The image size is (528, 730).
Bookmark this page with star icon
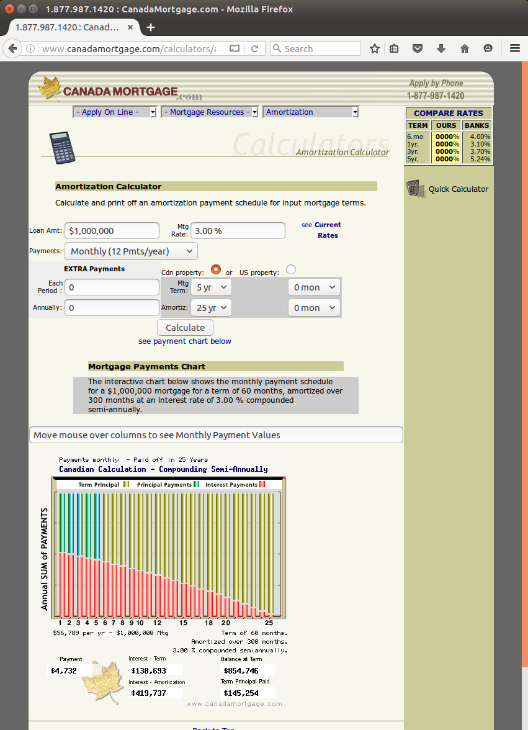click(375, 48)
